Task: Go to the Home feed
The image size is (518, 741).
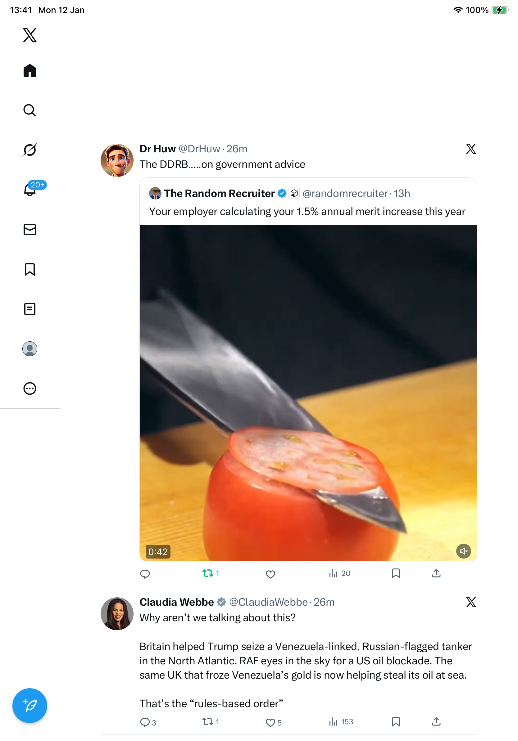Action: 30,71
